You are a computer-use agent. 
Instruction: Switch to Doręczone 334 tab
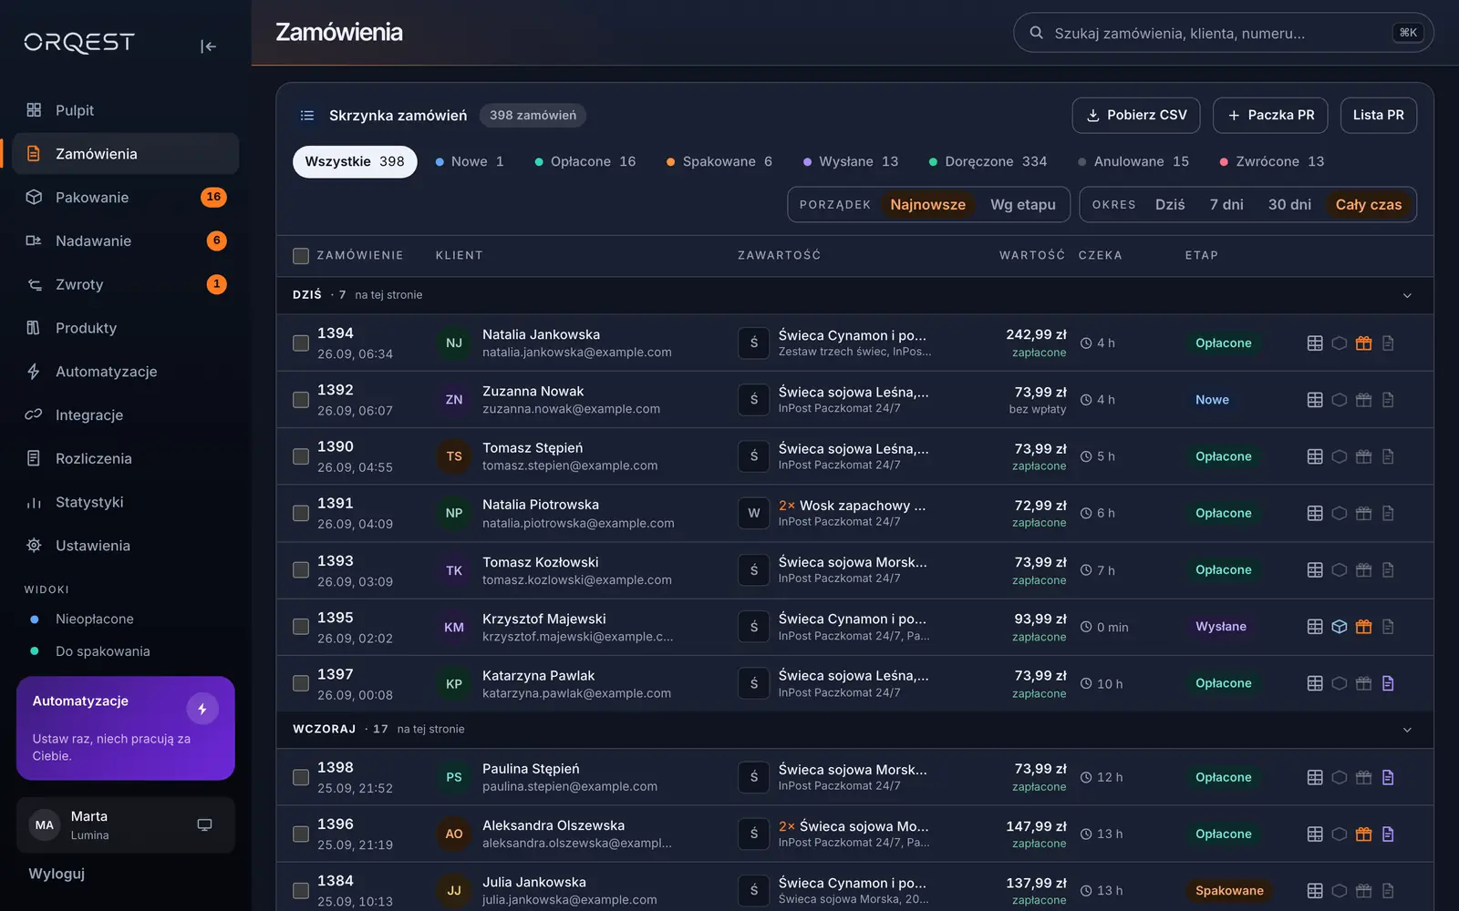pos(988,162)
